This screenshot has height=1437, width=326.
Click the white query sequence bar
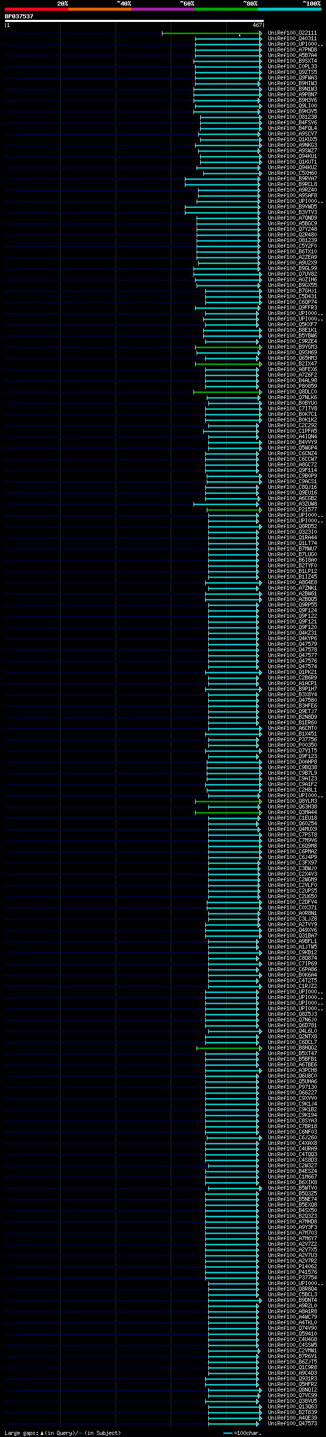(x=134, y=20)
